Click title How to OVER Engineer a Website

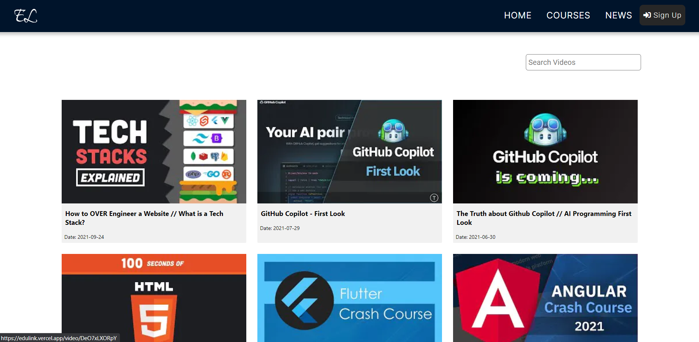tap(144, 218)
